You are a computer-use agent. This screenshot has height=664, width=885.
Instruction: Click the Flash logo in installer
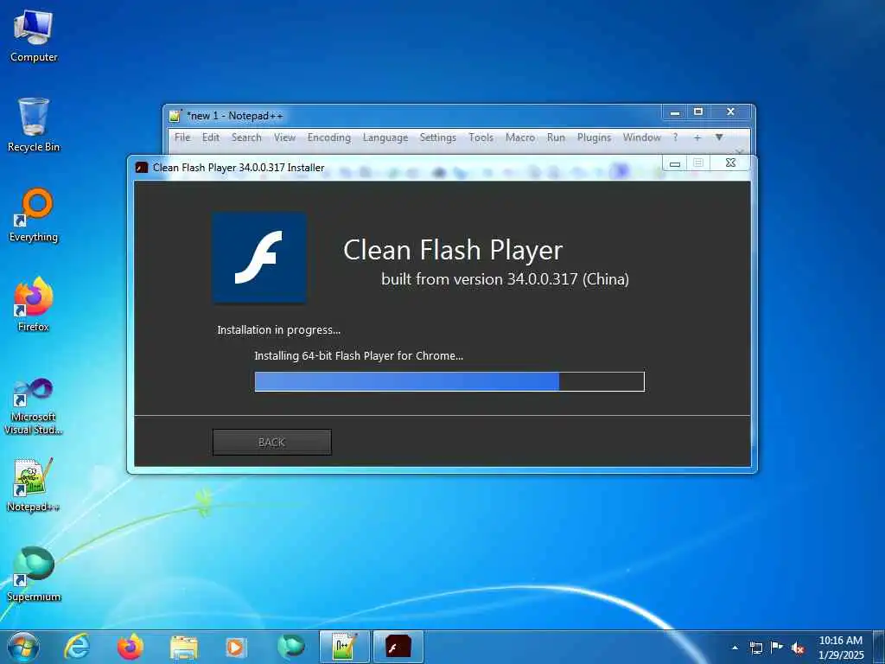[259, 258]
